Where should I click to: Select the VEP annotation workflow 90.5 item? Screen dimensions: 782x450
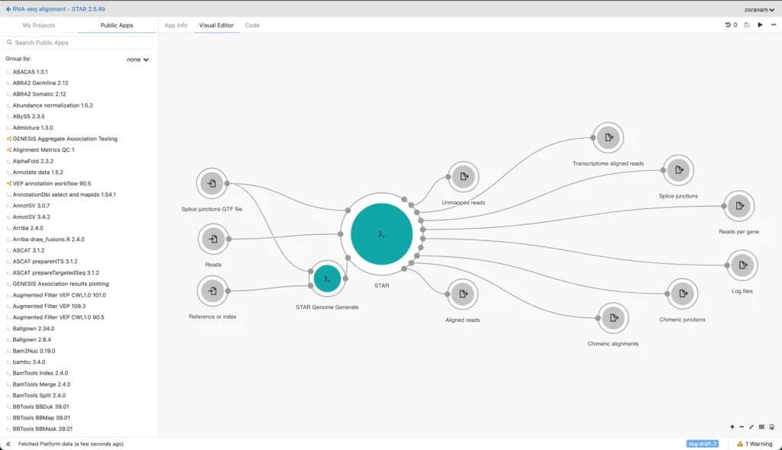point(52,183)
